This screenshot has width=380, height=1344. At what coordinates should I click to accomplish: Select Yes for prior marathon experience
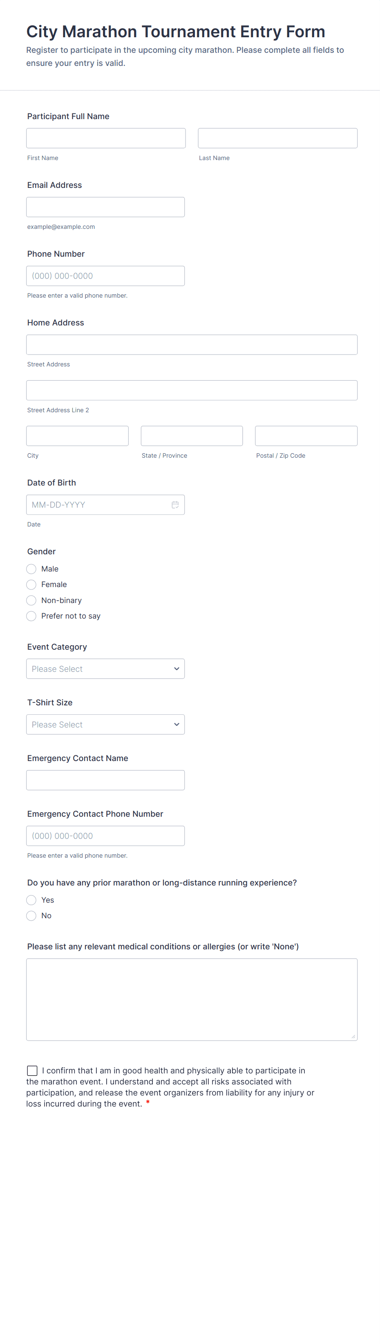pos(32,900)
